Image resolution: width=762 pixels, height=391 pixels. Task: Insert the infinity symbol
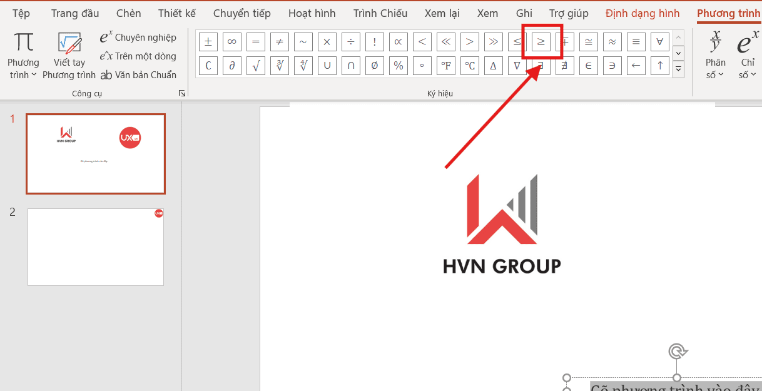pyautogui.click(x=231, y=42)
